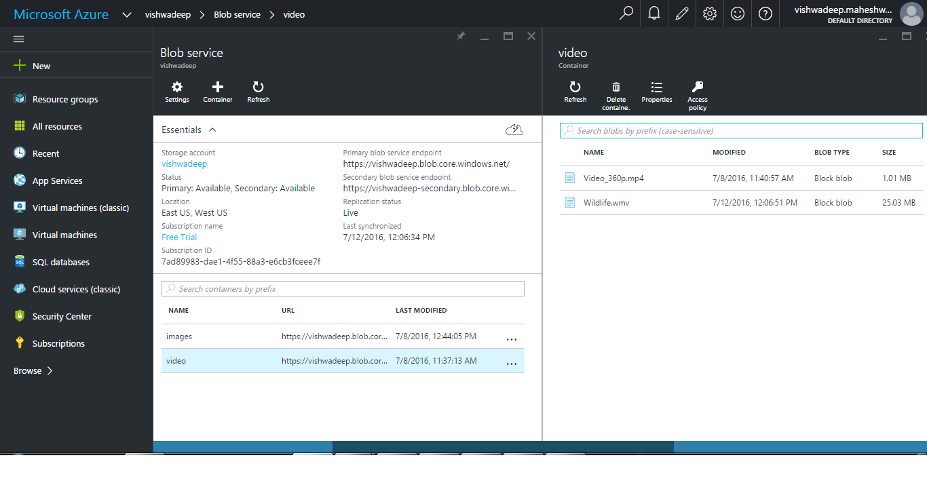The height and width of the screenshot is (481, 927).
Task: Focus the Search containers by prefix field
Action: [x=343, y=288]
